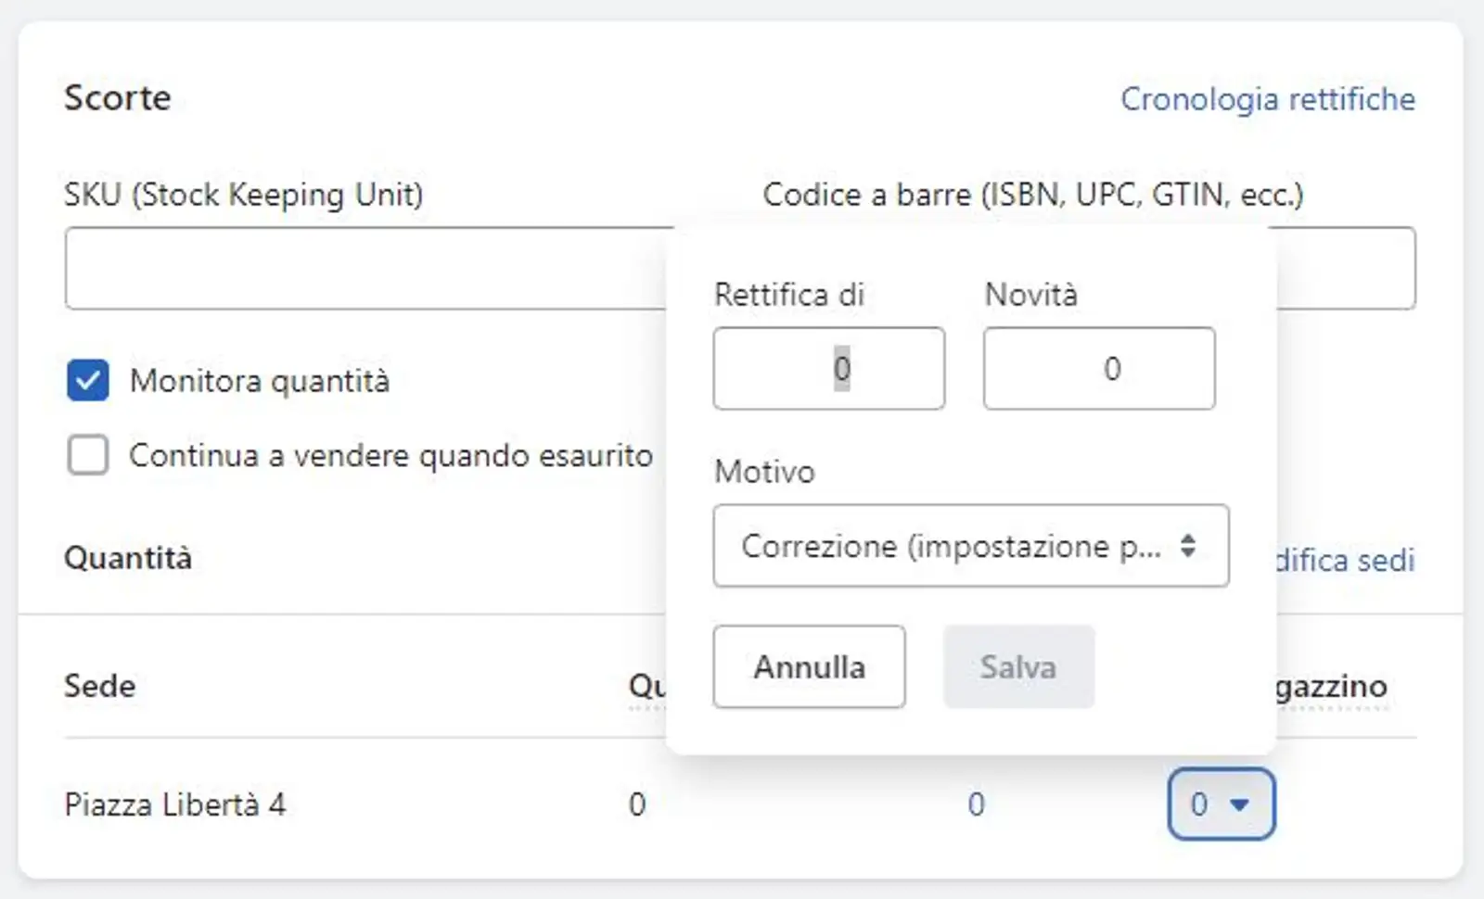
Task: Click the up-down selector icon on the Motivo field
Action: (1190, 547)
